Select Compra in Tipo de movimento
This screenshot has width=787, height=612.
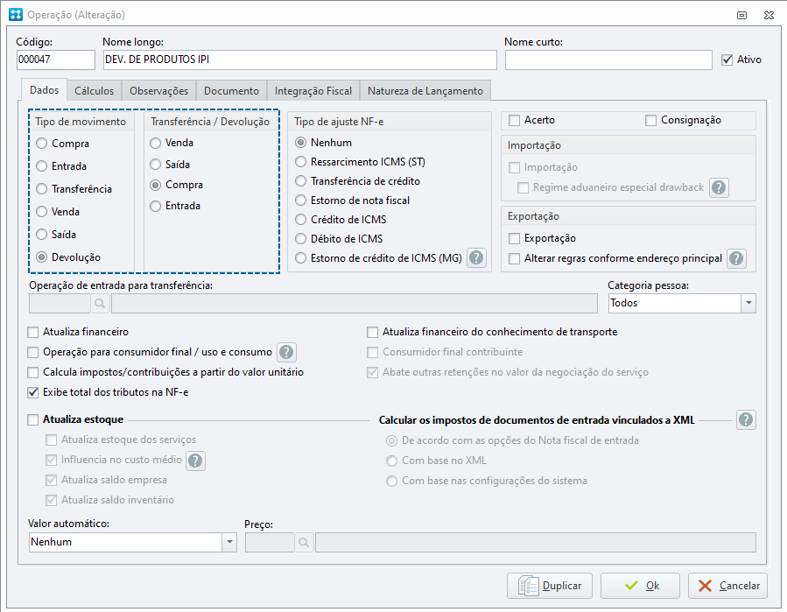[42, 144]
